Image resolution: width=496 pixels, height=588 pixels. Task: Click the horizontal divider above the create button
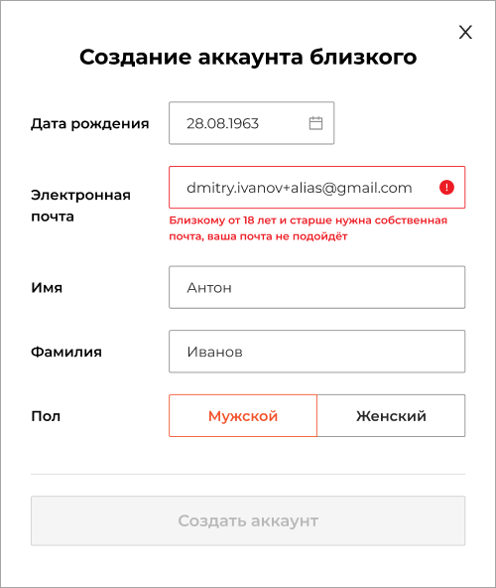pos(248,474)
